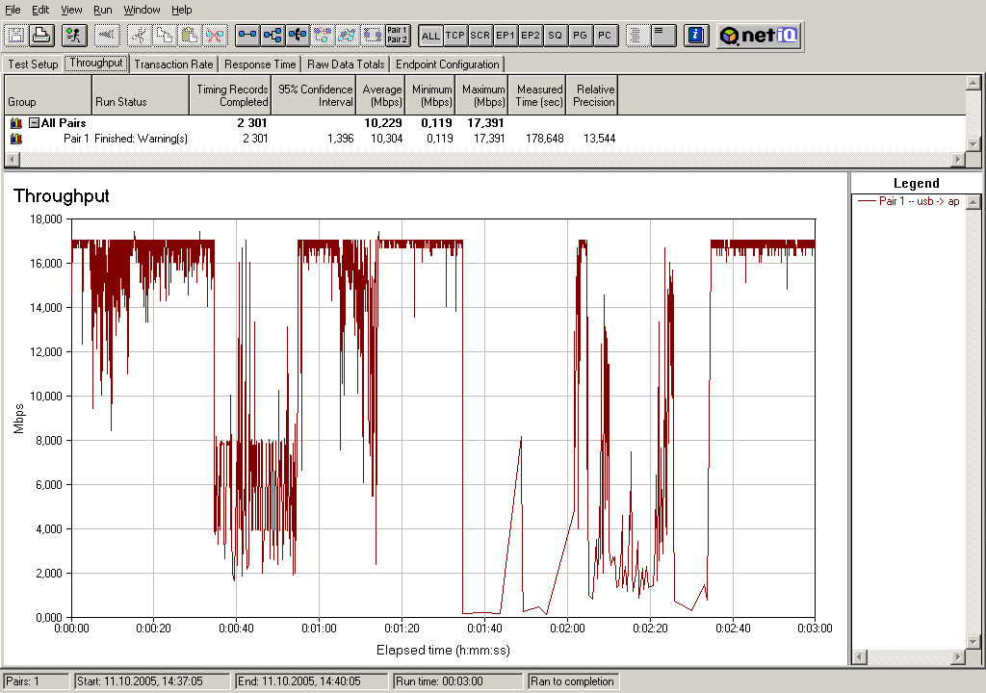Screen dimensions: 986x693
Task: Click the throughput chart icon beside Pair 1
Action: click(16, 139)
